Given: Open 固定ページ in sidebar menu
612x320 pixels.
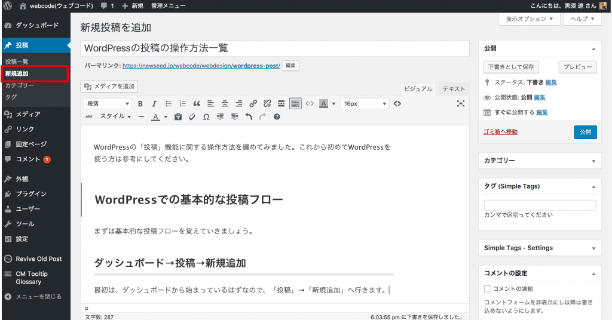Looking at the screenshot, I should click(x=36, y=144).
